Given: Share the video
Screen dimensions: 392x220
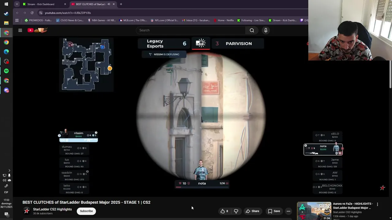Looking at the screenshot, I should coord(253,211).
